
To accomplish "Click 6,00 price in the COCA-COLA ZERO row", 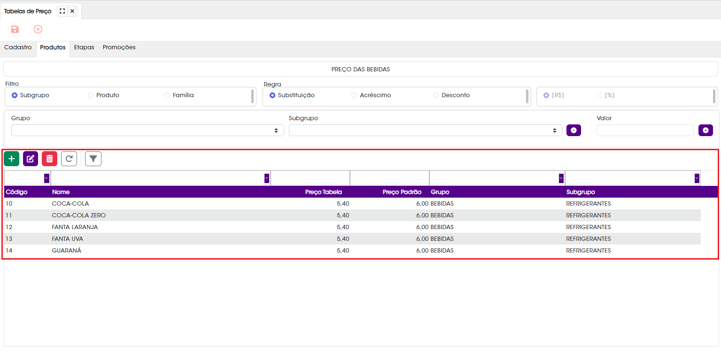I will pos(422,215).
